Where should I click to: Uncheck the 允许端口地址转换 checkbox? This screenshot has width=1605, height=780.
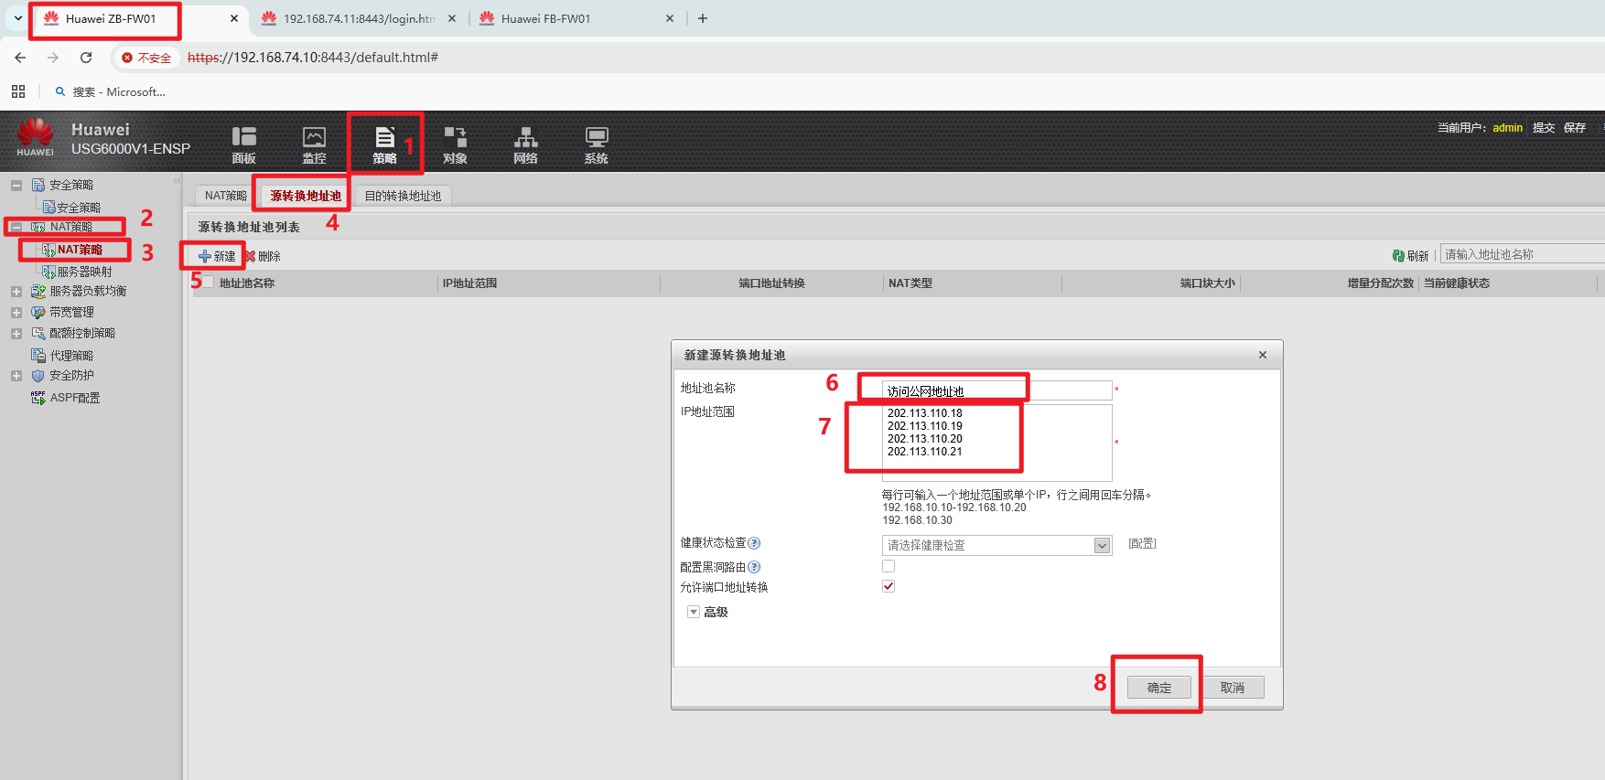click(889, 586)
